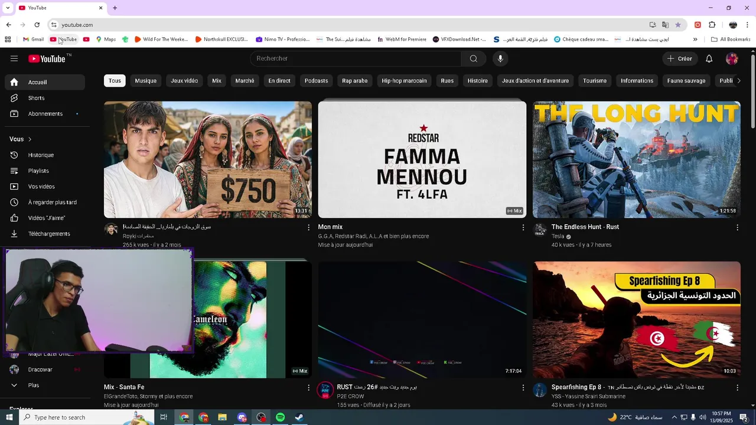Open Téléchargements in sidebar

(45, 234)
